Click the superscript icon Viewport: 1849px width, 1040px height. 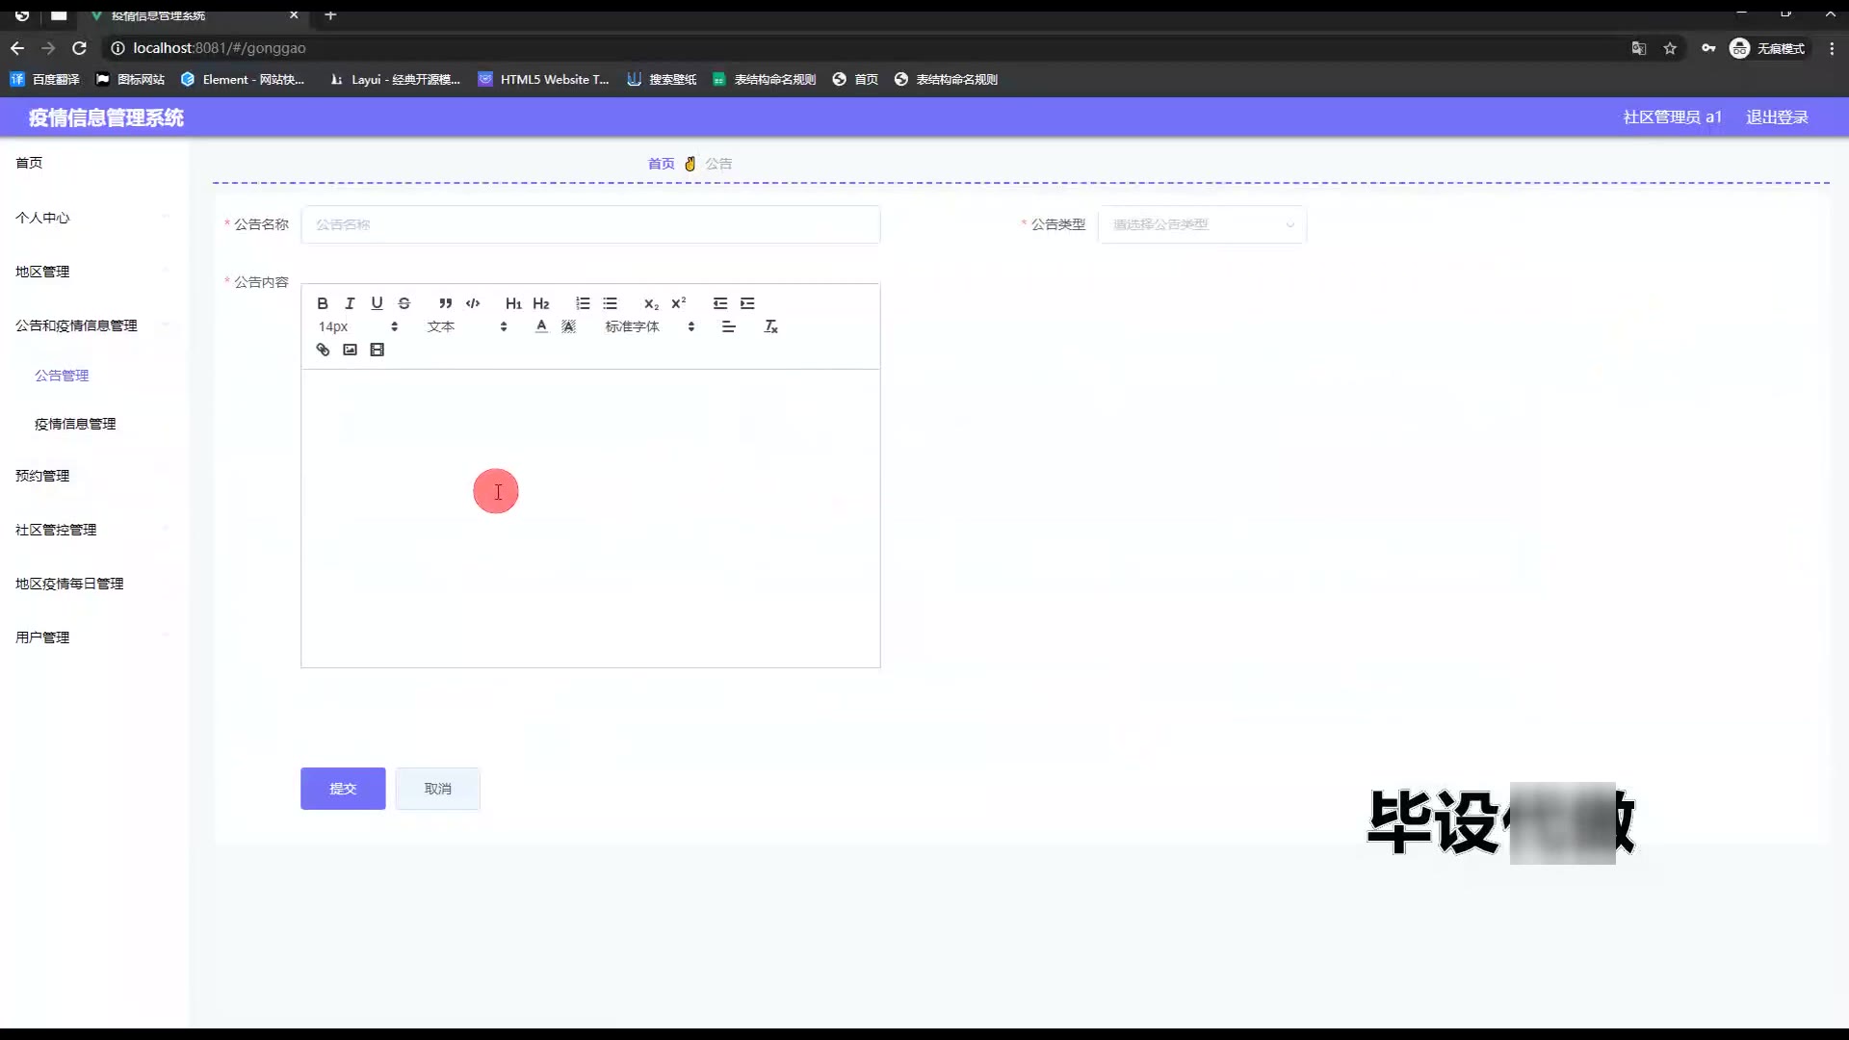click(679, 303)
